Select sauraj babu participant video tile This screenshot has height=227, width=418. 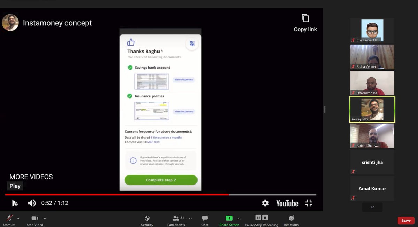(x=372, y=110)
